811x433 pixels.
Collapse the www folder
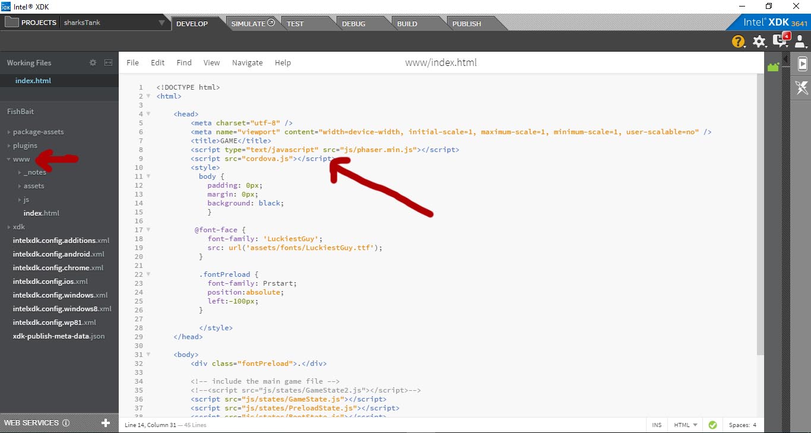click(x=9, y=159)
